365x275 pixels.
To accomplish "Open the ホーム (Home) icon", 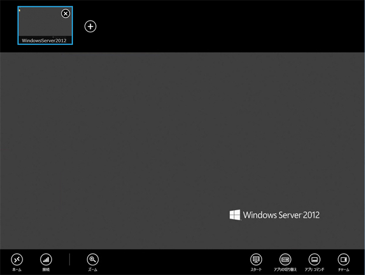I will [x=17, y=259].
